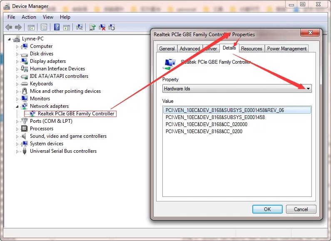Screen dimensions: 331x241
Task: Expand the Processors node arrow
Action: [17, 129]
